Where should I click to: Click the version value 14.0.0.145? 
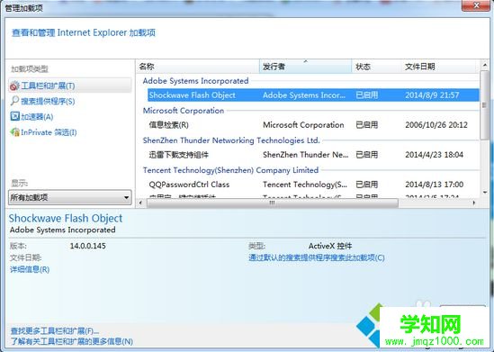coord(88,246)
